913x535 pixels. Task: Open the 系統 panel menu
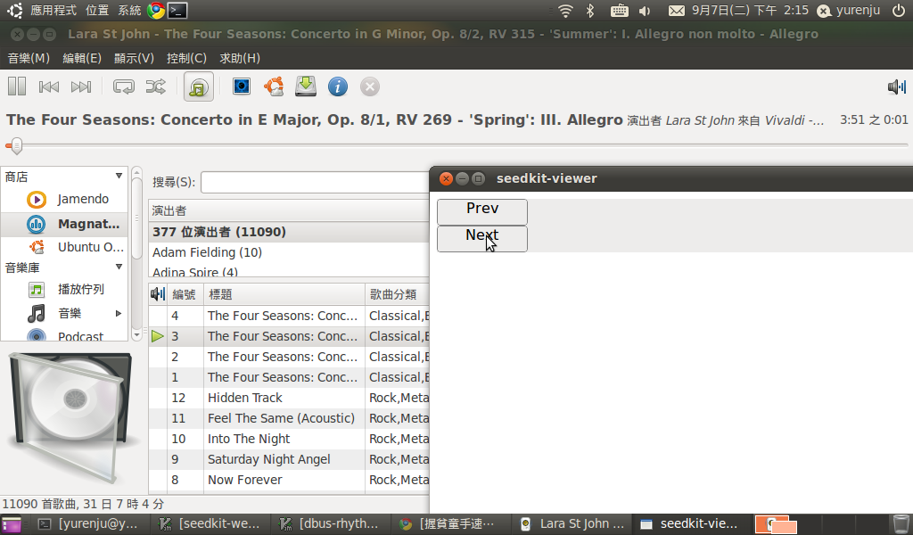[129, 10]
